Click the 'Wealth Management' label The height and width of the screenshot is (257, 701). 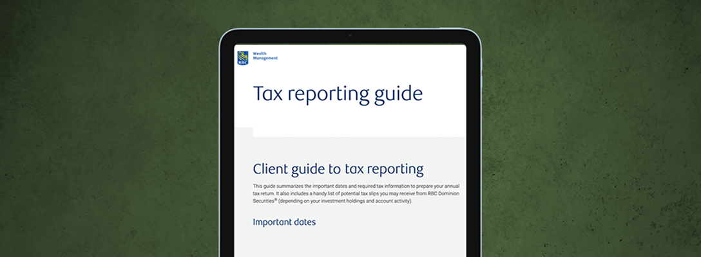tap(265, 56)
